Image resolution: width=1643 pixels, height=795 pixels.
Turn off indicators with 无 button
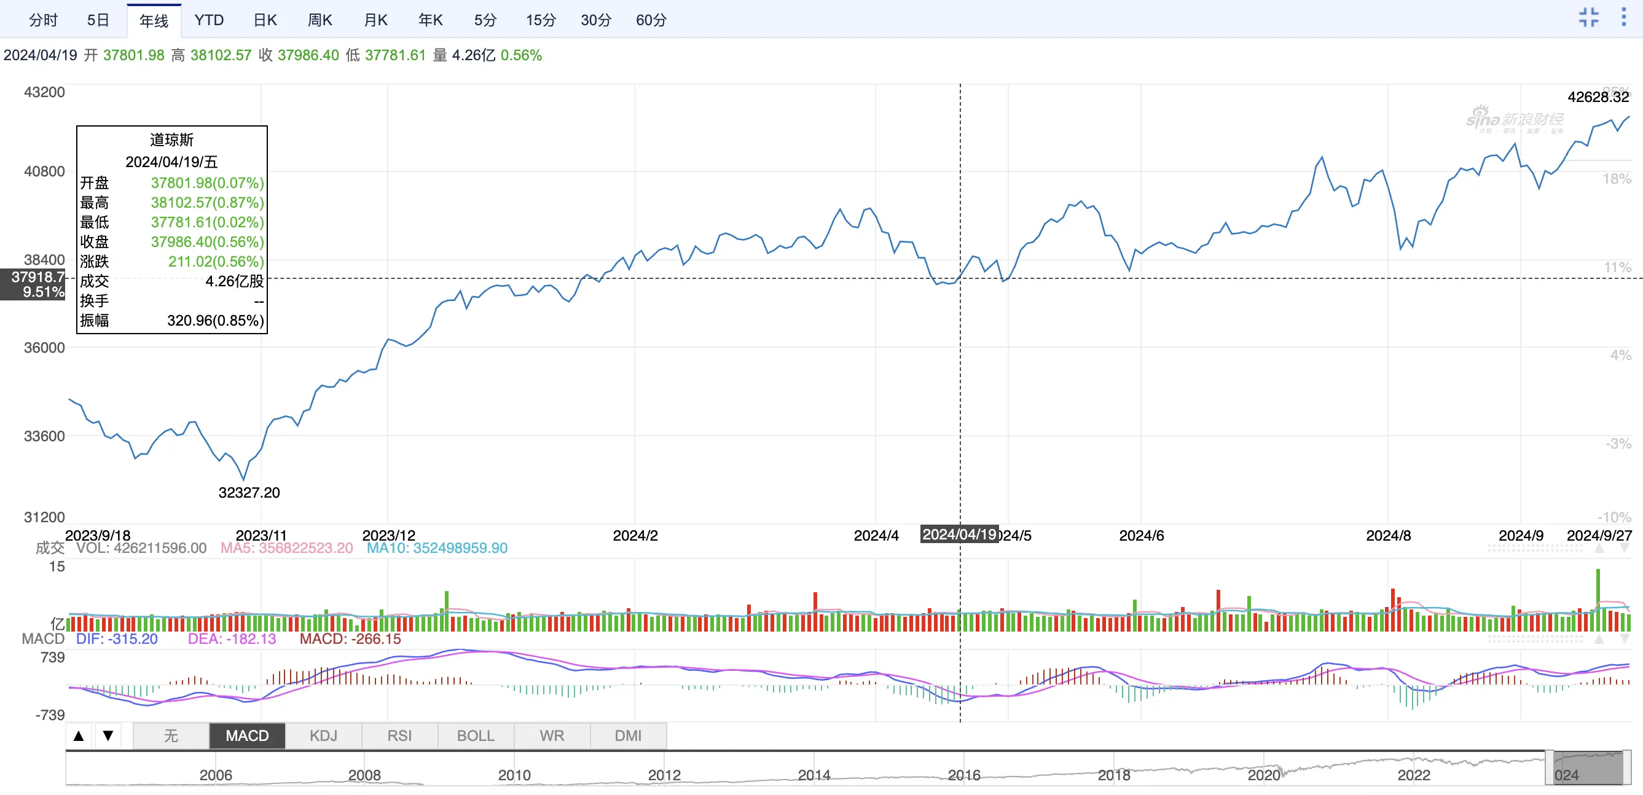(x=171, y=737)
